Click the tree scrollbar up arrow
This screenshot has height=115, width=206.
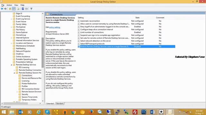(43, 13)
